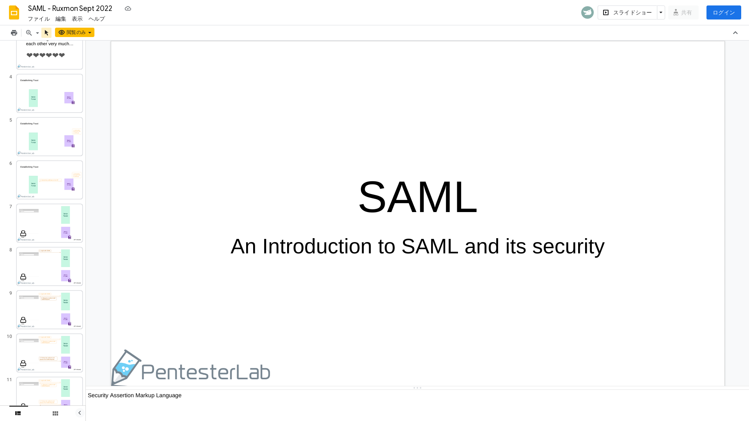The height and width of the screenshot is (421, 749).
Task: Open the print preview icon
Action: [14, 33]
